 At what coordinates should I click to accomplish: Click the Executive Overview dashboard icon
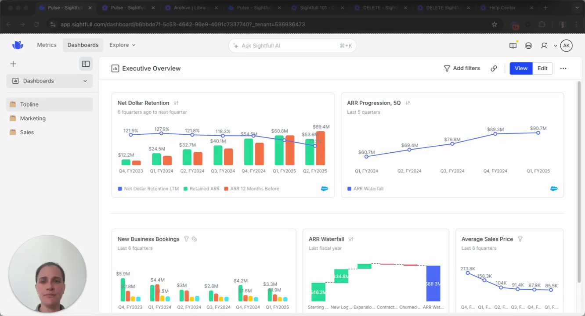click(115, 68)
